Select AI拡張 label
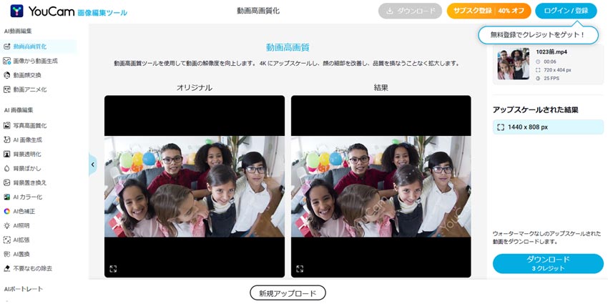The width and height of the screenshot is (608, 304). tap(21, 240)
